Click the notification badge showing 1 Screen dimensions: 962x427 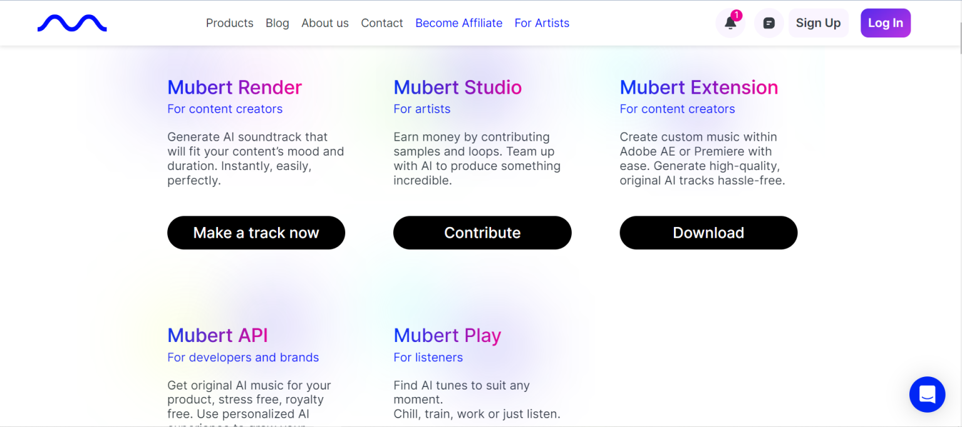coord(737,14)
